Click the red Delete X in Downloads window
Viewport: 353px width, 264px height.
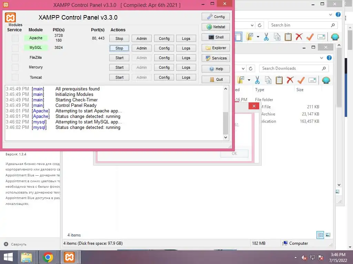[x=290, y=80]
